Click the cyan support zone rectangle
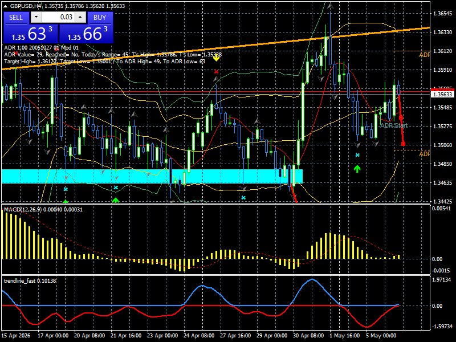Screen dimensions: 456x342 (x=152, y=176)
